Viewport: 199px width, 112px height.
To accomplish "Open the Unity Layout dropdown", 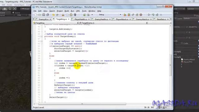I will pos(193,9).
